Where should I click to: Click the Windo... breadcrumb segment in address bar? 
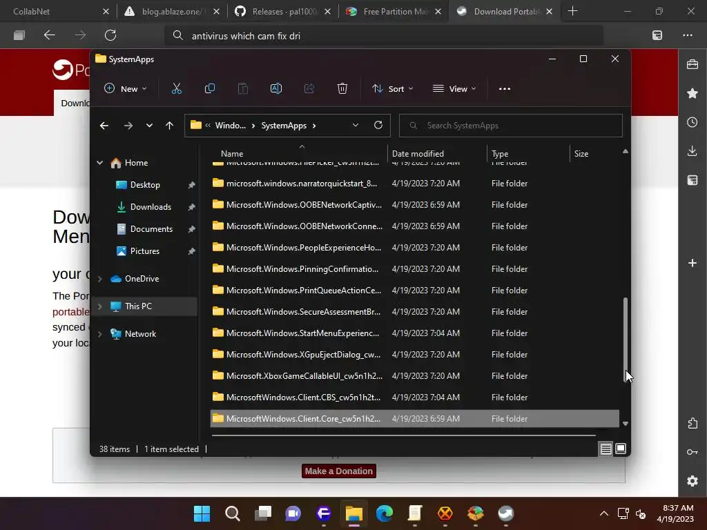pos(231,126)
